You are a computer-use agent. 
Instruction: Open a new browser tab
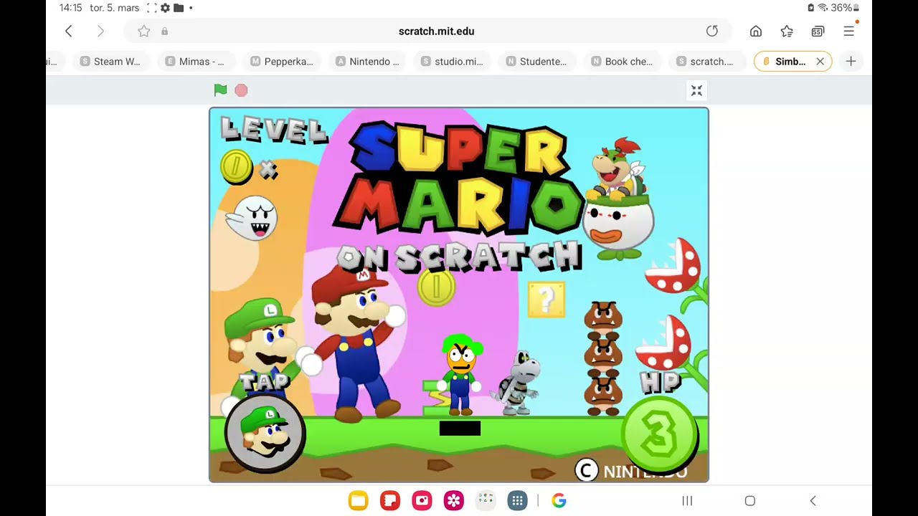point(851,62)
